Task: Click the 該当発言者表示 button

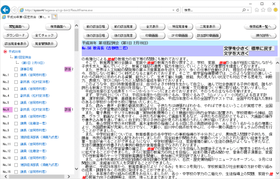Action: coord(16,44)
